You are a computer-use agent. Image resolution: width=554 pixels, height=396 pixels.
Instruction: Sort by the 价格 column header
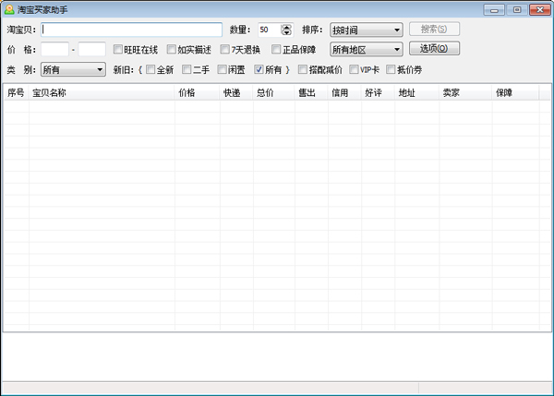[187, 92]
